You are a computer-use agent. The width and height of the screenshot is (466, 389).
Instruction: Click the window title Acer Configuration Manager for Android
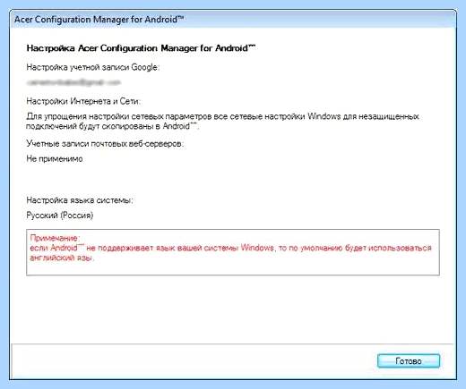[x=99, y=20]
